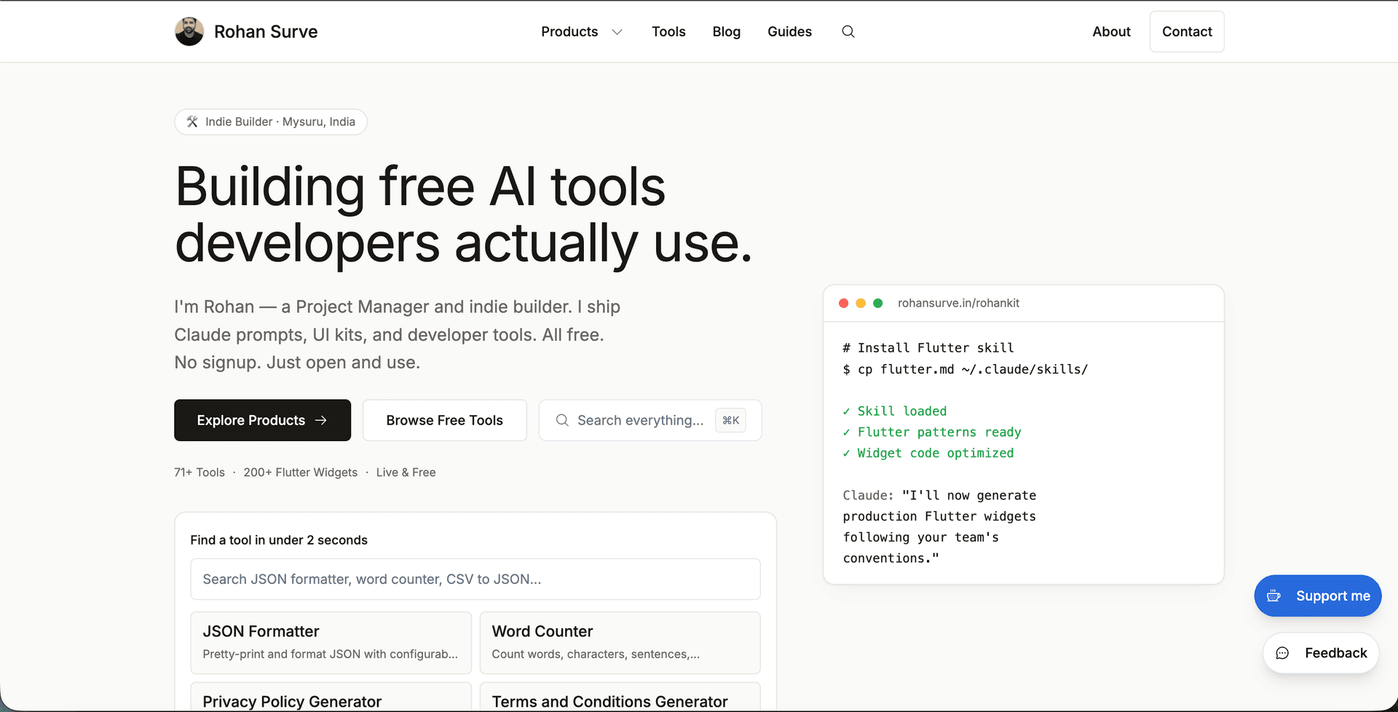Screen dimensions: 1398x712
Task: Click the Live & Free text
Action: [x=406, y=472]
